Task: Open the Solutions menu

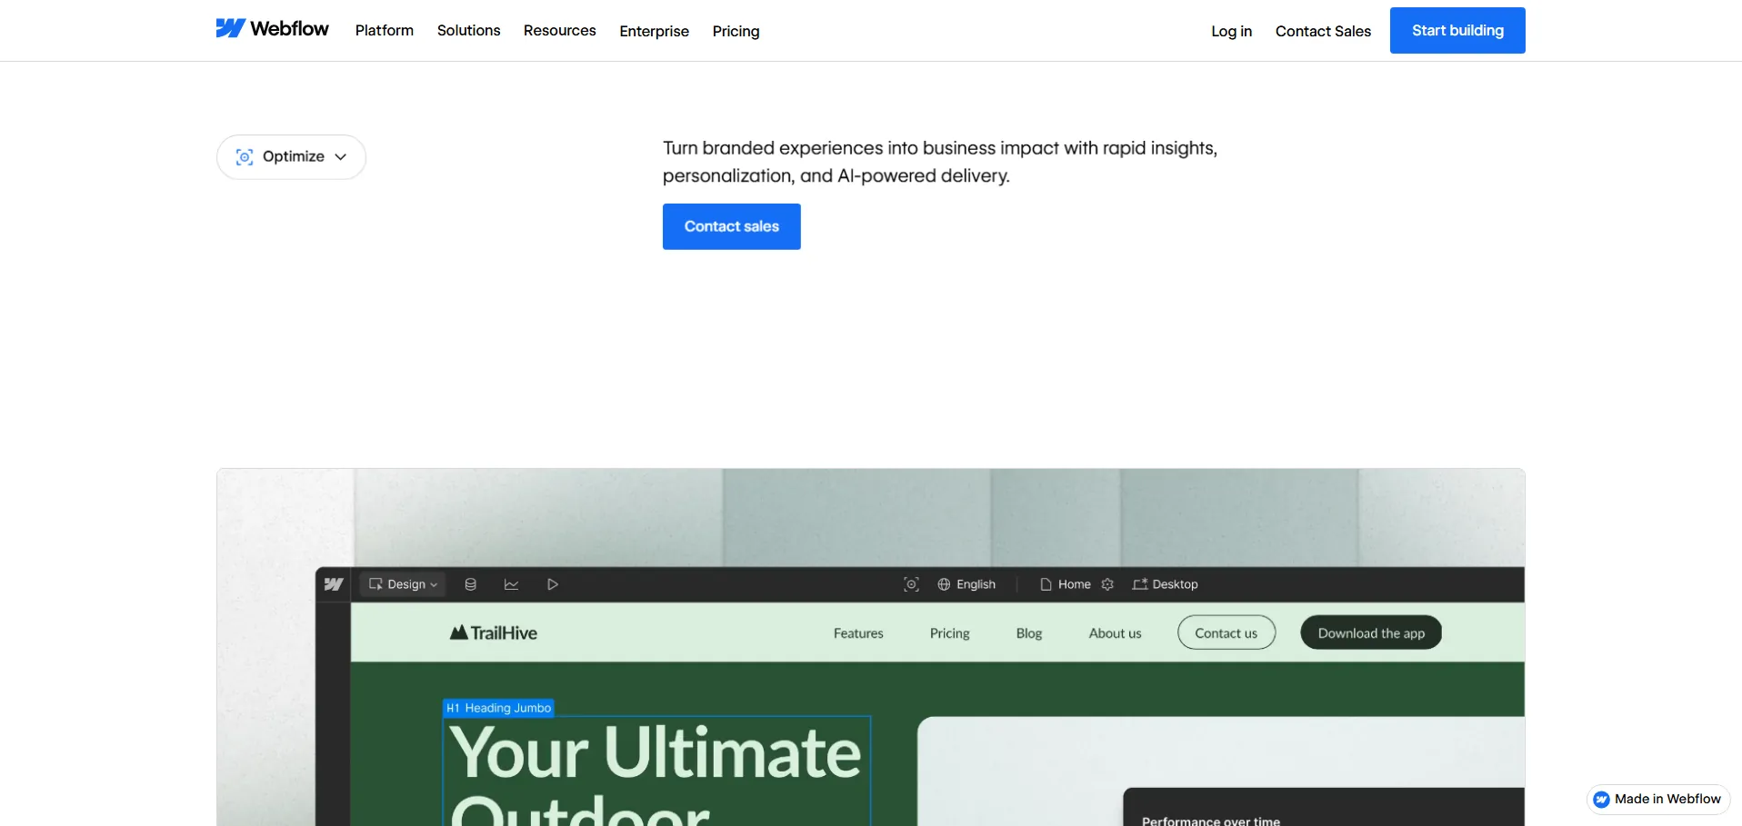Action: 468,31
